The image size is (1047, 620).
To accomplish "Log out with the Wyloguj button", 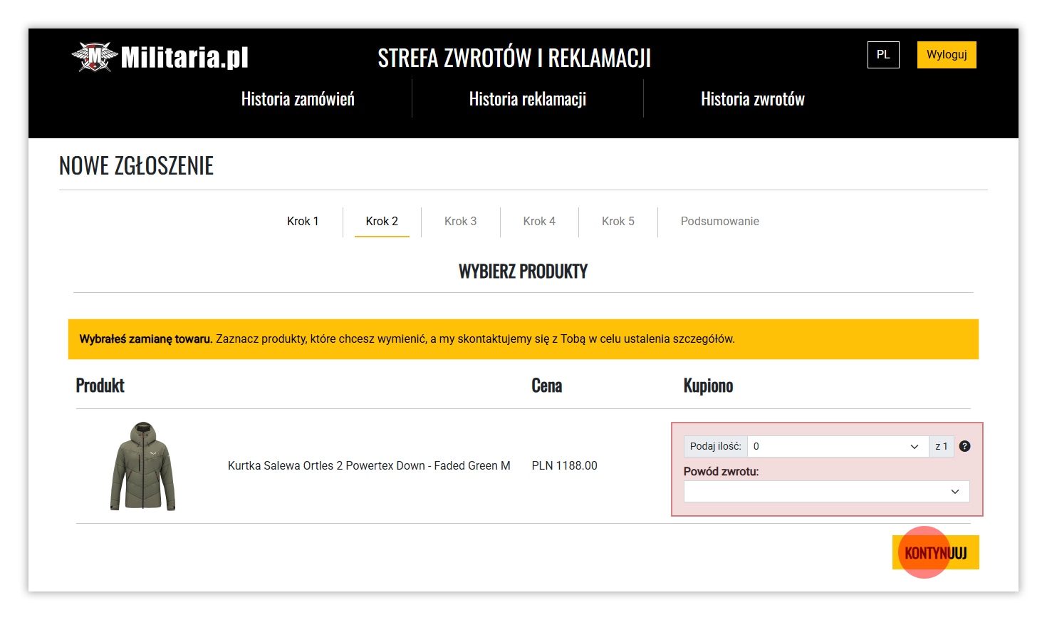I will point(946,55).
